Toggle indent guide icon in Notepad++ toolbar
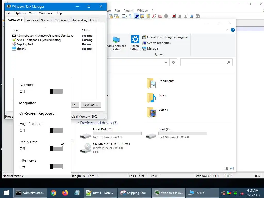Viewport: 264px width, 198px height. 137,16
